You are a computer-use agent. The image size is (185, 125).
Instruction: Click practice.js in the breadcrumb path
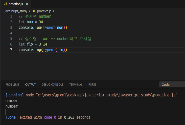pos(44,11)
